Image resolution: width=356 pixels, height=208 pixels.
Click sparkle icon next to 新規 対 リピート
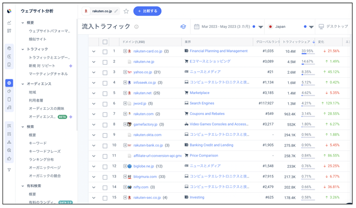71,66
